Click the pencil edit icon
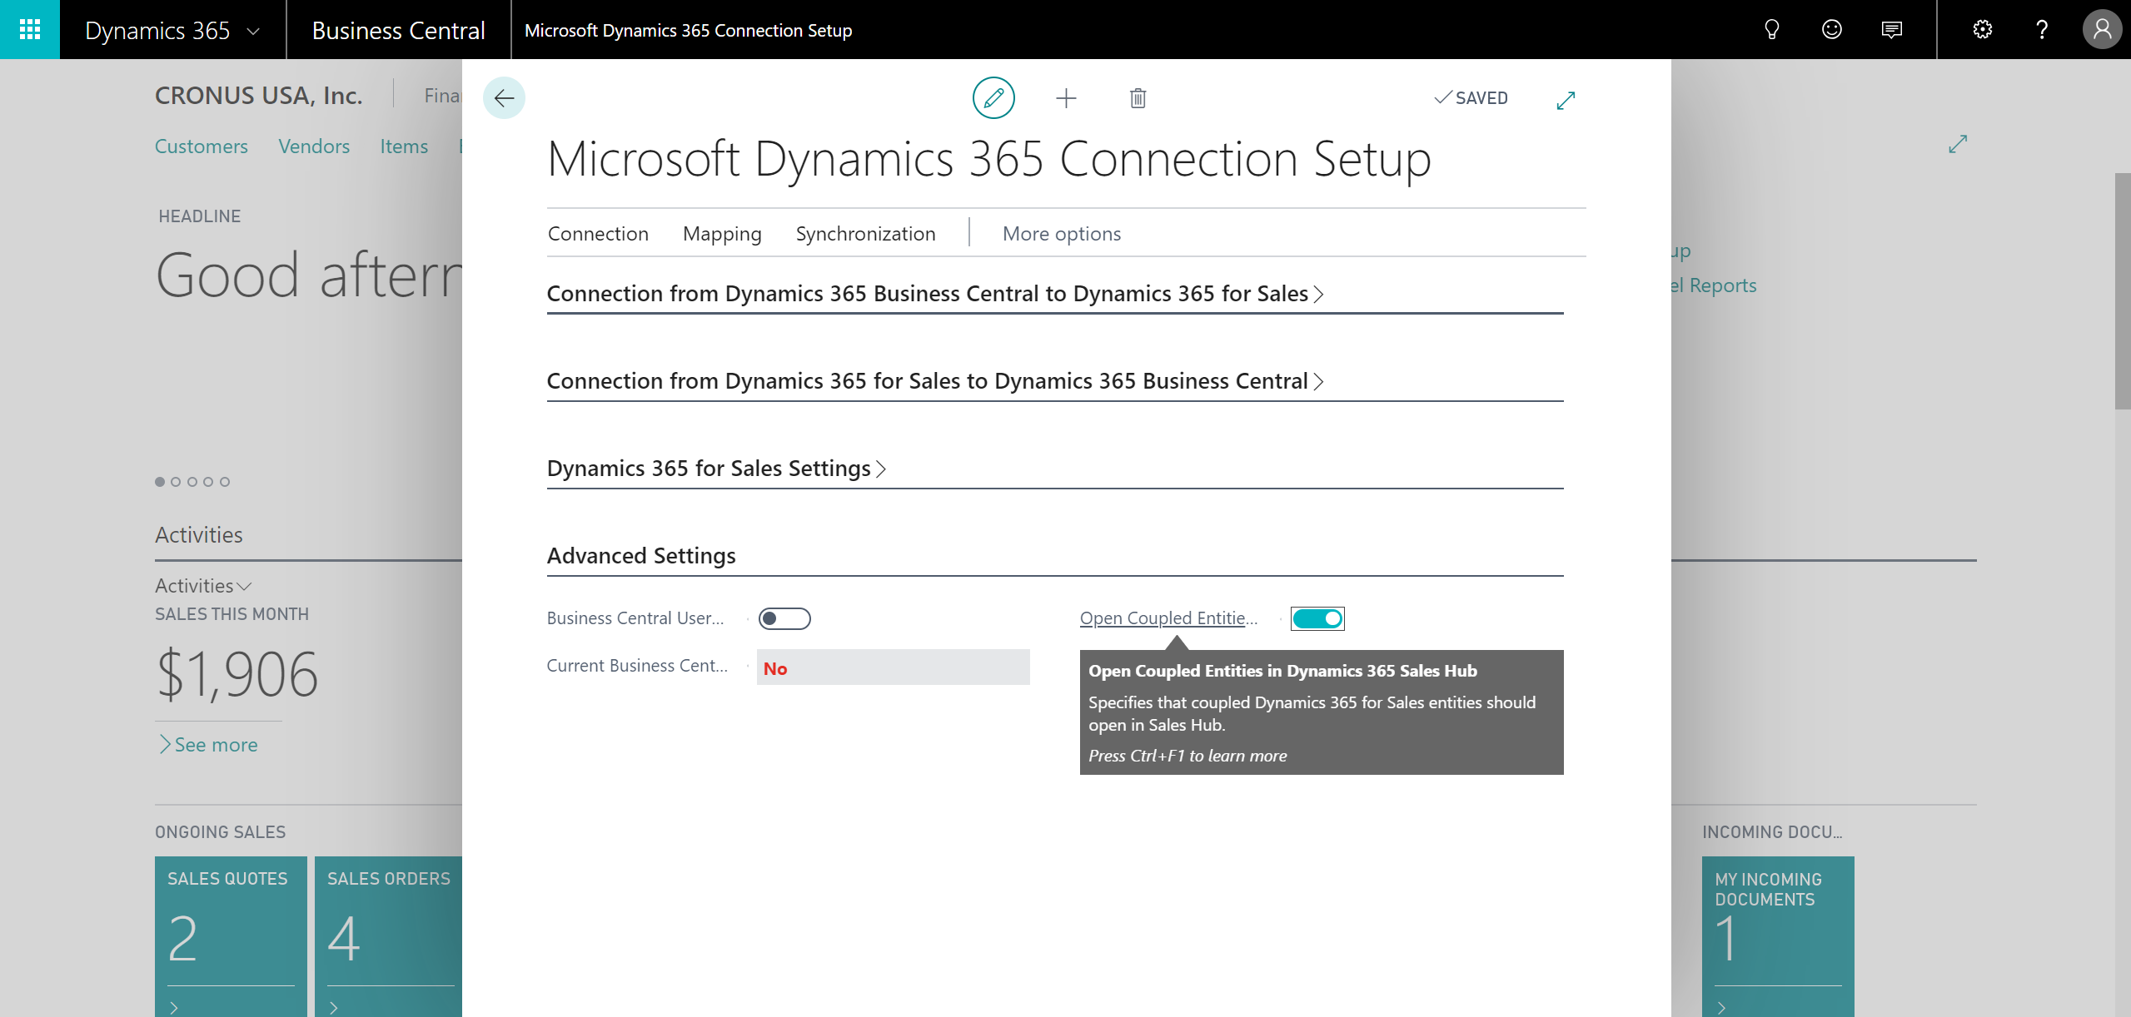The height and width of the screenshot is (1017, 2131). click(993, 98)
